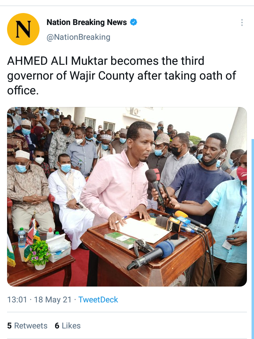This screenshot has height=339, width=254.
Task: Open the TweetDeck source link
Action: (98, 300)
